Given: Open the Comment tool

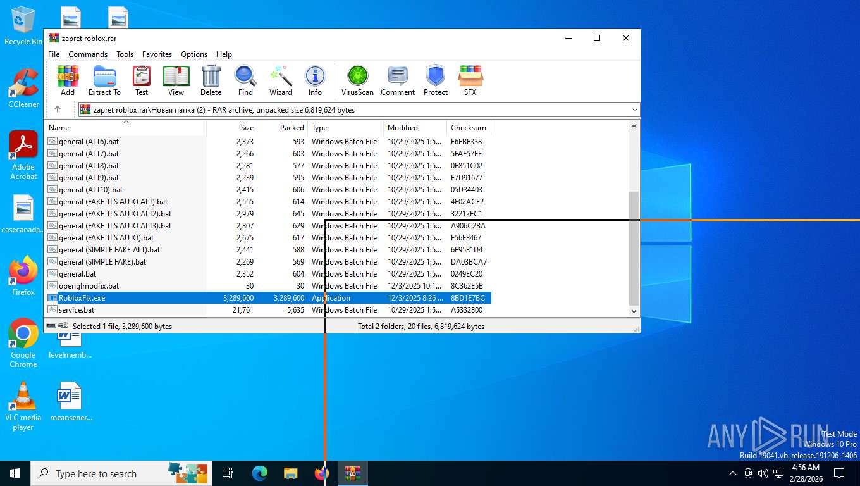Looking at the screenshot, I should point(398,80).
